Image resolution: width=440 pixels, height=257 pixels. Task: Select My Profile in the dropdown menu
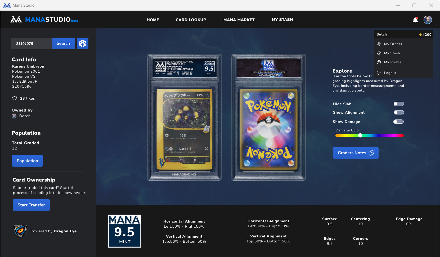click(393, 62)
